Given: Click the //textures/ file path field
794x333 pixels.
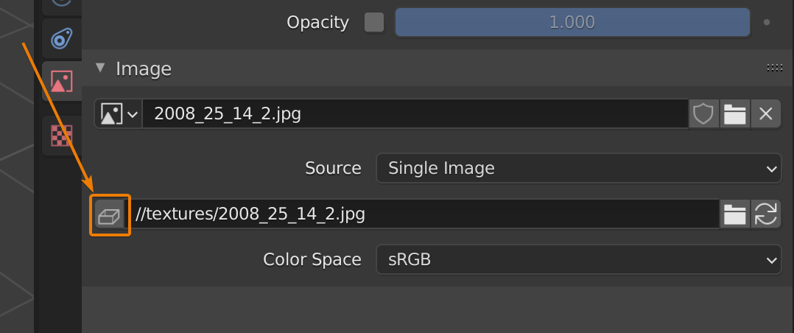Looking at the screenshot, I should click(x=424, y=214).
